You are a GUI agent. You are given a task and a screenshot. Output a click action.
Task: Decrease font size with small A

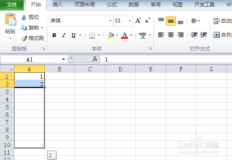pos(147,21)
